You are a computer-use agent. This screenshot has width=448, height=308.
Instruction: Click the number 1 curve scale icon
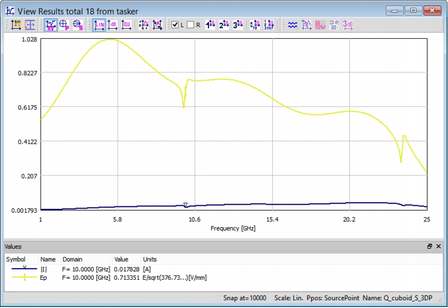coord(210,25)
